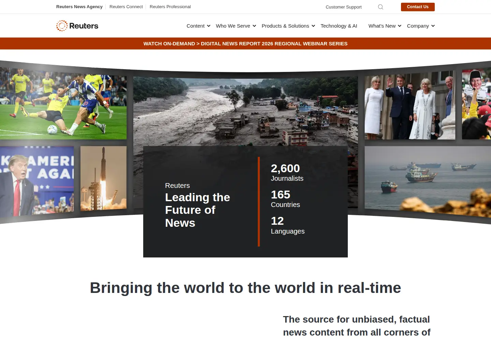
Task: Expand the Content menu chevron
Action: point(209,26)
